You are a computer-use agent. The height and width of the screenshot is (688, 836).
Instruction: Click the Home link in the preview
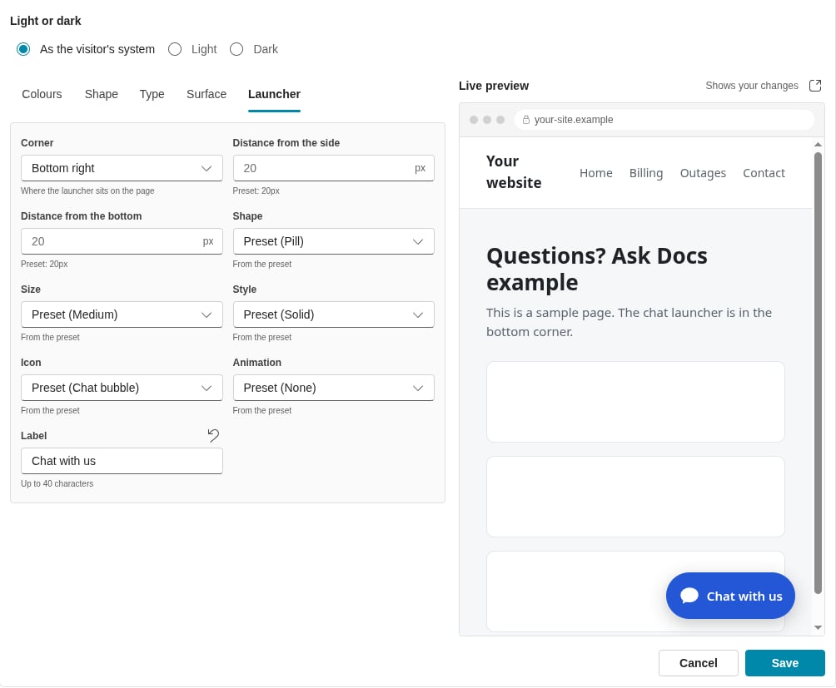pos(596,173)
